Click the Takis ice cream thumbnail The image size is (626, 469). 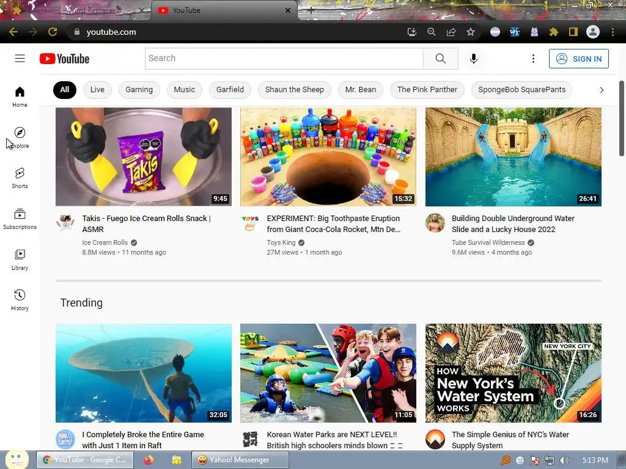coord(143,157)
